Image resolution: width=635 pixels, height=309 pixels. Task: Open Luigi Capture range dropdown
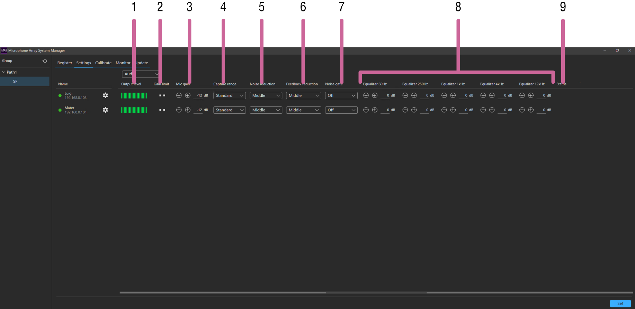tap(229, 95)
